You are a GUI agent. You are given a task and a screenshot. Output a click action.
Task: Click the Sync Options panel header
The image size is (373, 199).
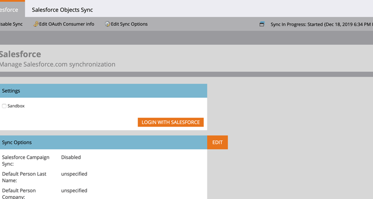pos(103,142)
